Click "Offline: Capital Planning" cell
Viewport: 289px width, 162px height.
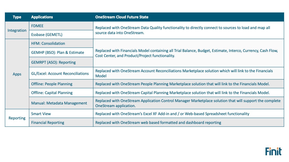click(61, 92)
